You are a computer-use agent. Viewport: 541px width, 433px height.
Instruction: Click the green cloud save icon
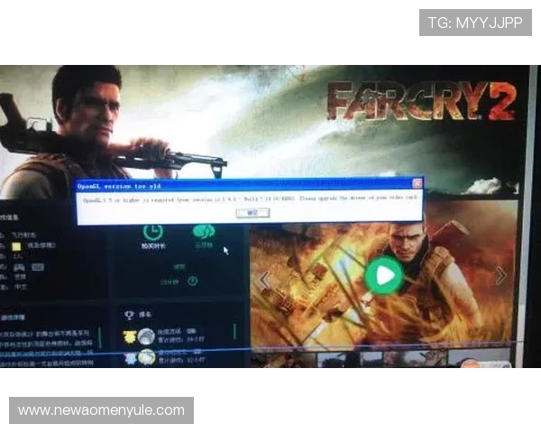[x=204, y=232]
